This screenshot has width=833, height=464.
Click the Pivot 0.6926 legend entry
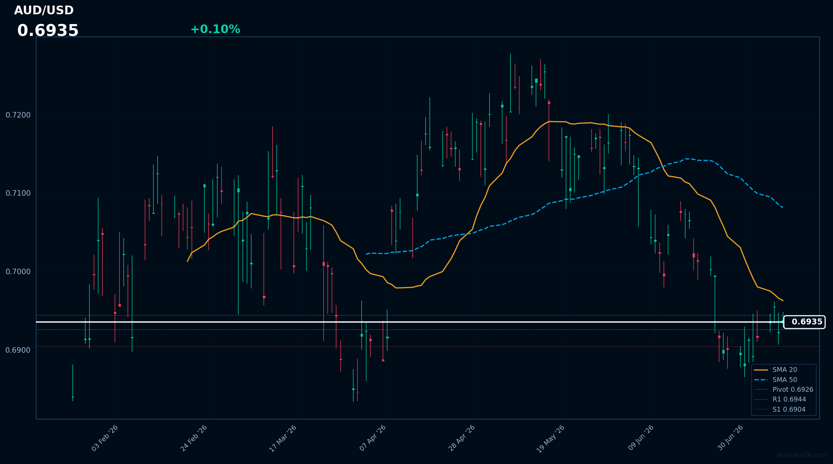pos(783,390)
